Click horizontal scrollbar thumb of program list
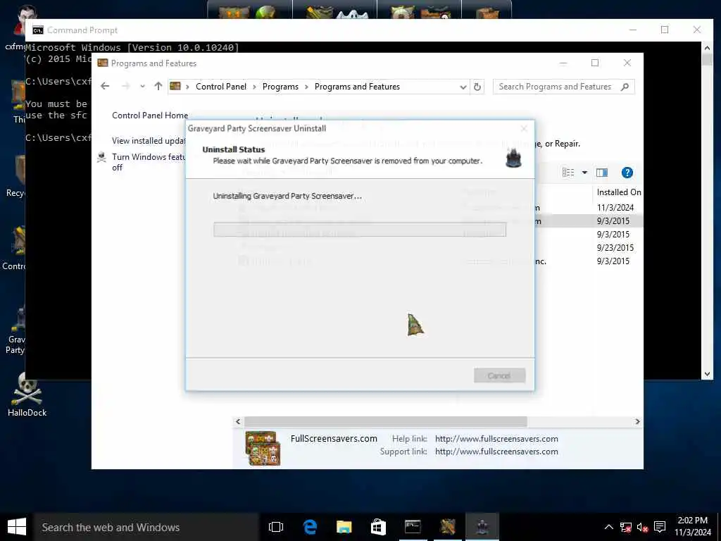Image resolution: width=721 pixels, height=541 pixels. click(x=385, y=421)
